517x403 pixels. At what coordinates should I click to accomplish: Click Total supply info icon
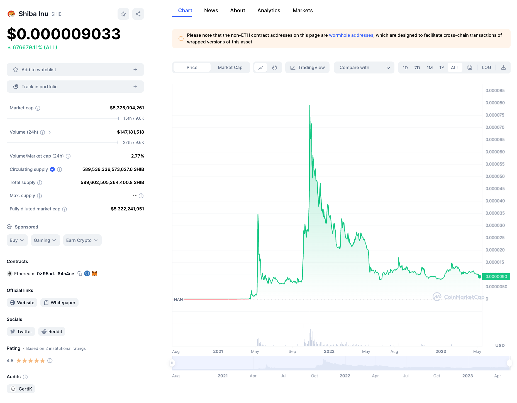(40, 183)
